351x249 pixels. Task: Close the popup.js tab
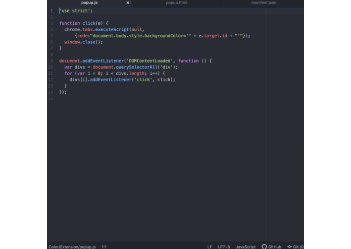[x=128, y=3]
